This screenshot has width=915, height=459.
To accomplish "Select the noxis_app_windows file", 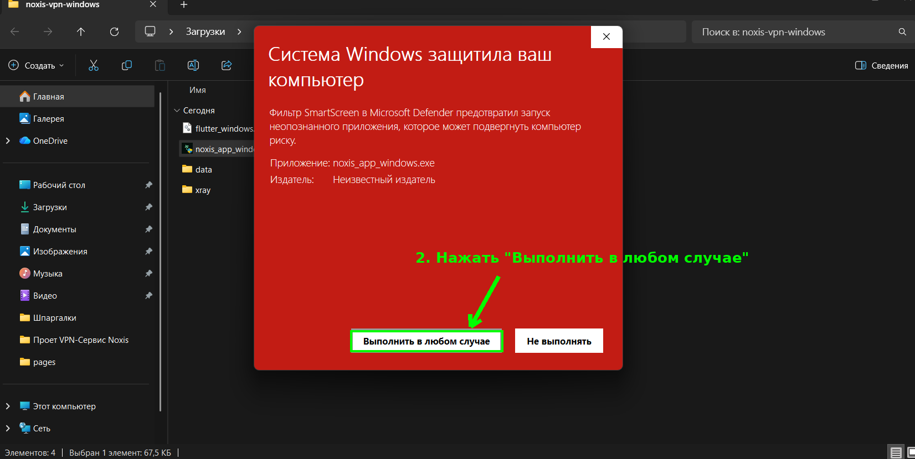I will pyautogui.click(x=217, y=149).
